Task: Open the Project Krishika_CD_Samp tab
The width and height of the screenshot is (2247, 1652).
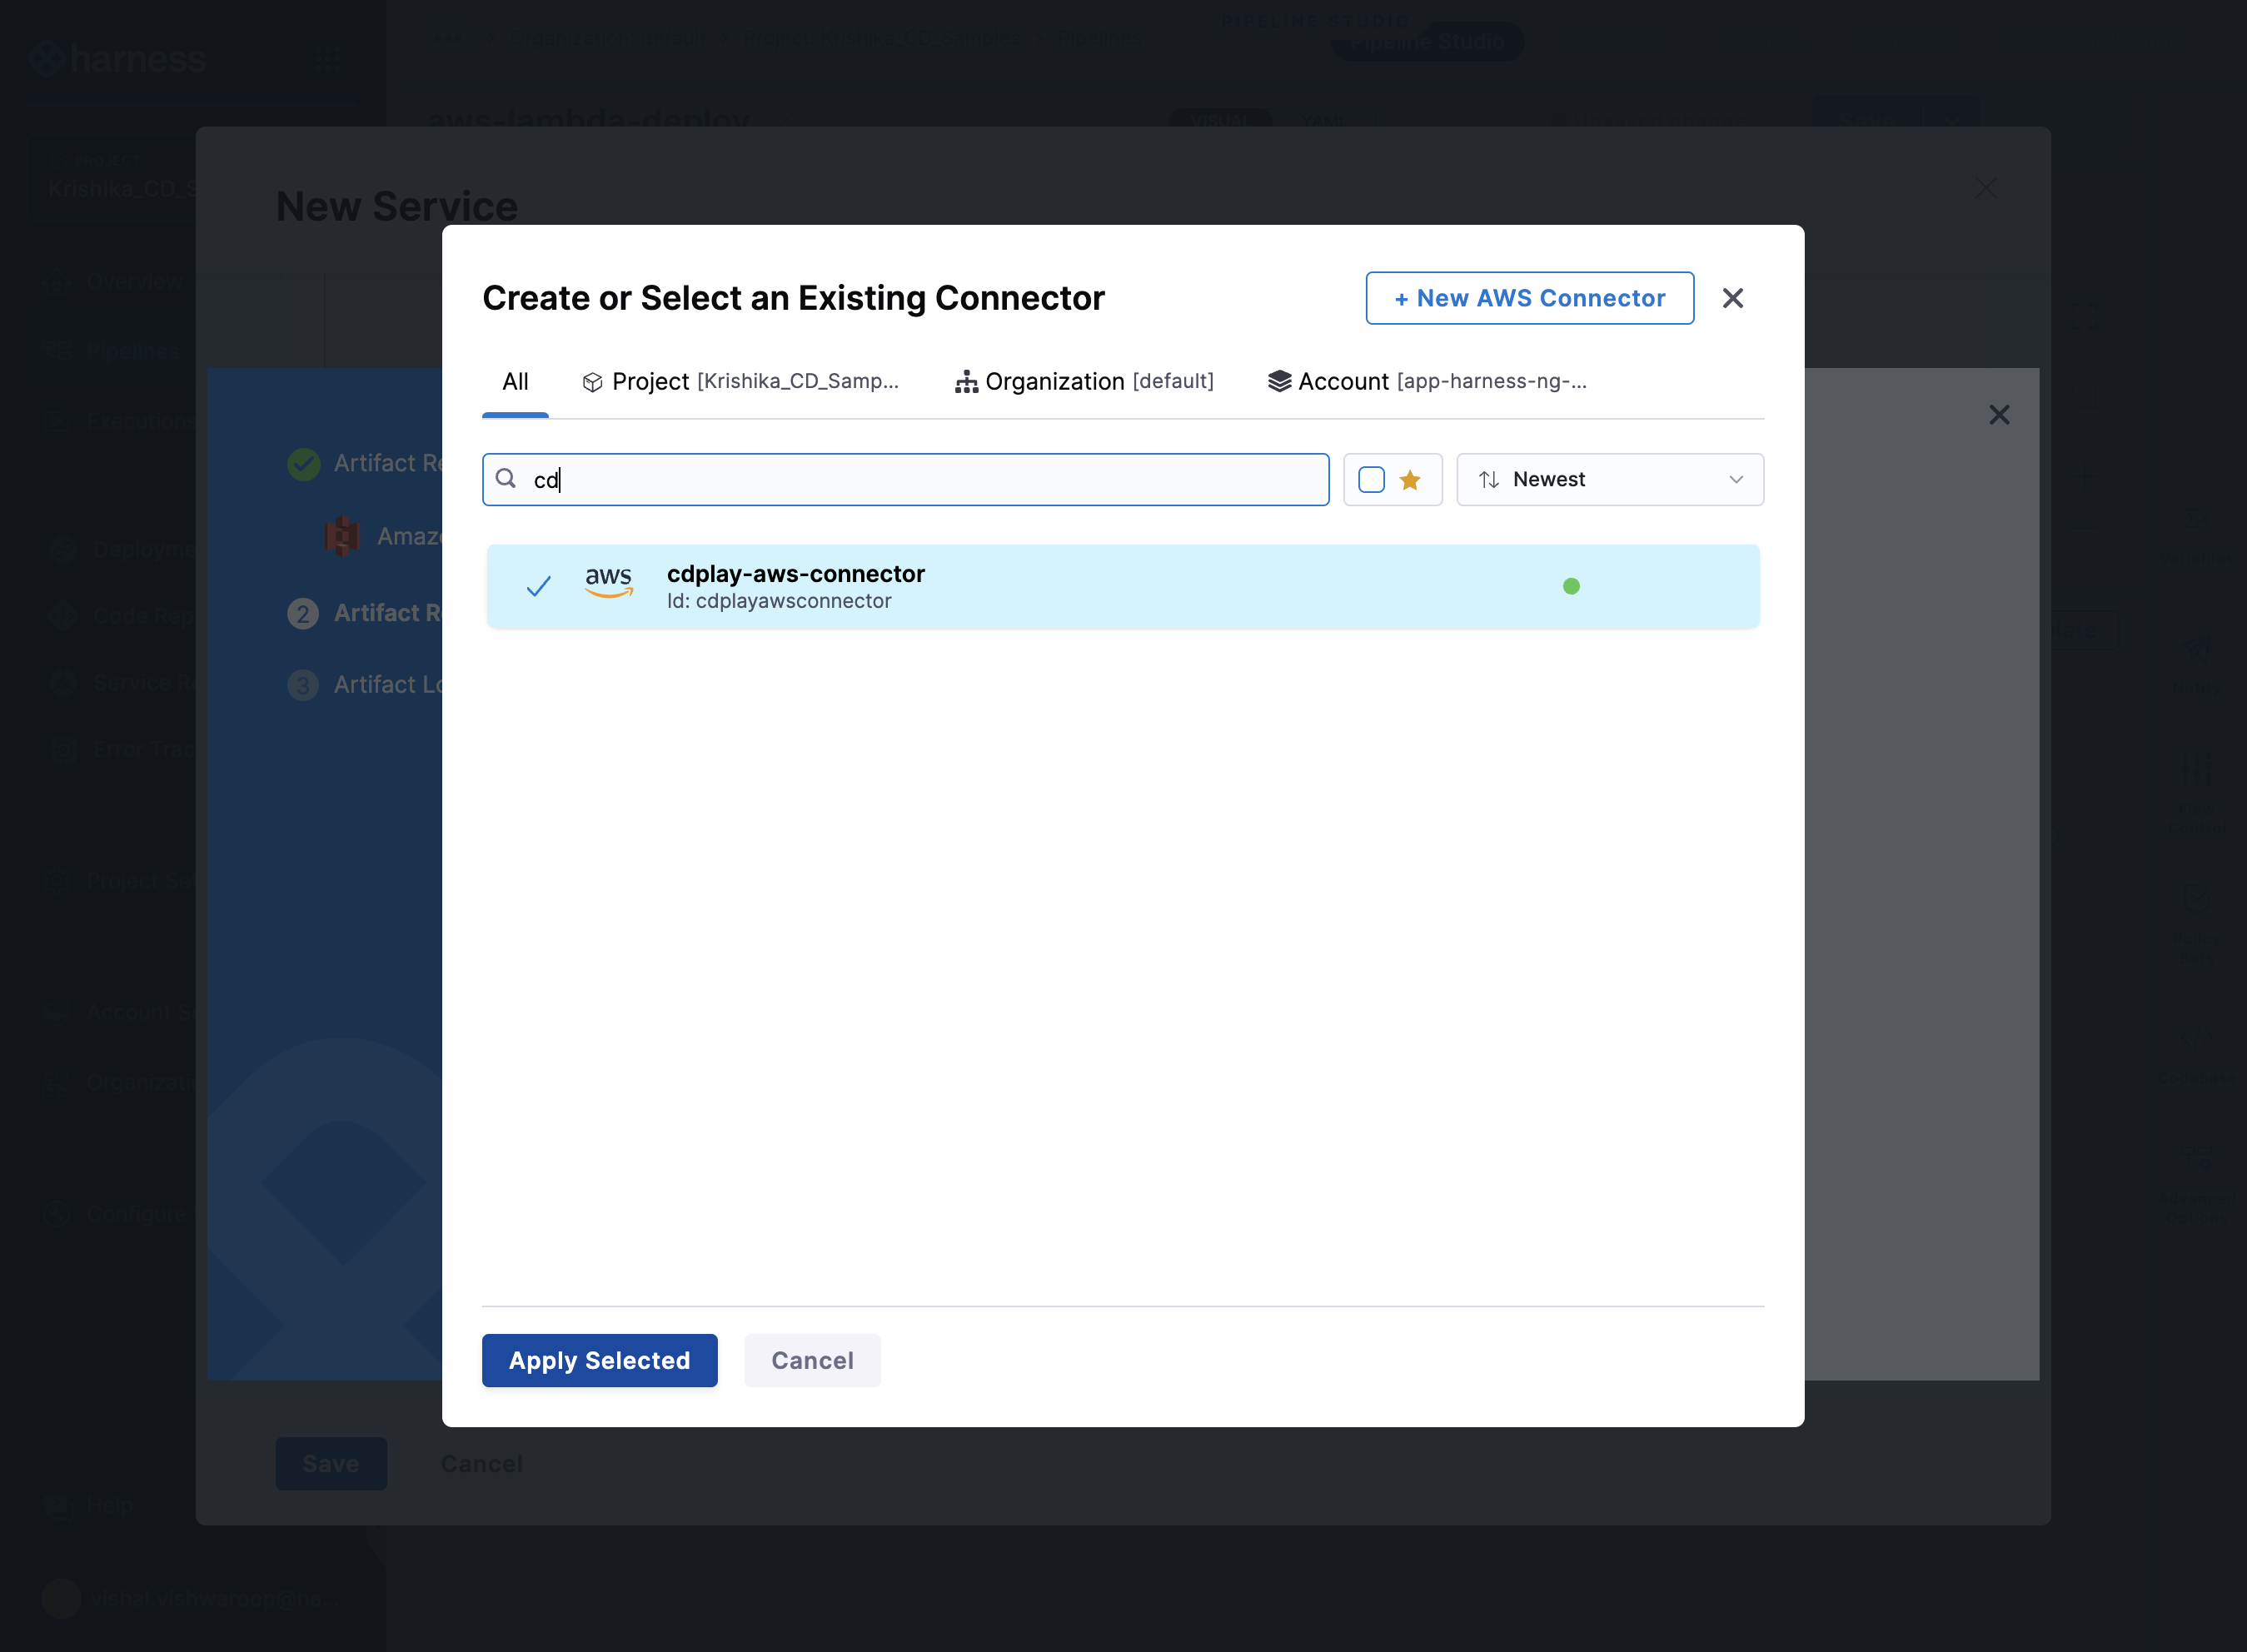Action: pyautogui.click(x=740, y=382)
